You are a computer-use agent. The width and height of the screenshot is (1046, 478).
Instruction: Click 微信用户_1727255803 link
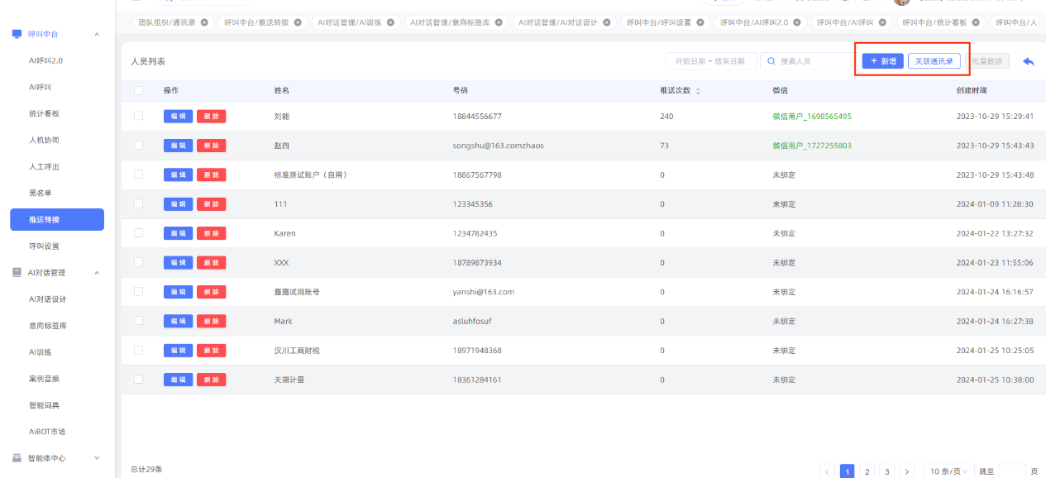pos(812,146)
